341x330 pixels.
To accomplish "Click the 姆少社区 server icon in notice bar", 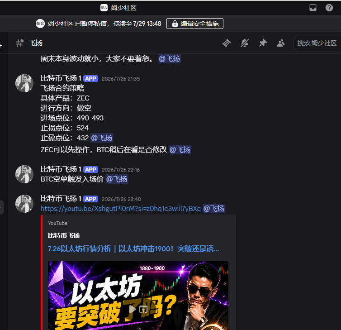I will click(40, 24).
